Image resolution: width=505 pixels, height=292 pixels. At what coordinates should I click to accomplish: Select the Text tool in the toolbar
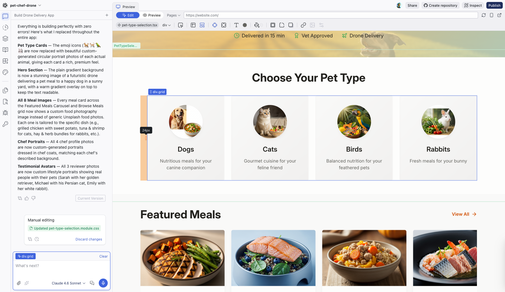pos(237,25)
